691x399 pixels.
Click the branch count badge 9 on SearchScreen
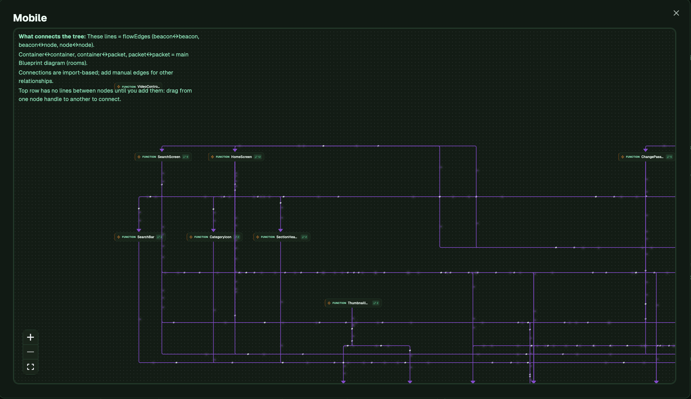(186, 157)
